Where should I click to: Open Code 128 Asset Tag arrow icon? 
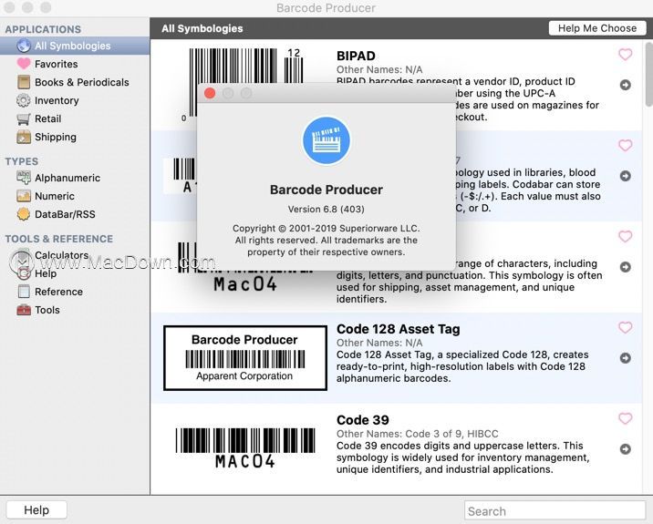pyautogui.click(x=625, y=358)
